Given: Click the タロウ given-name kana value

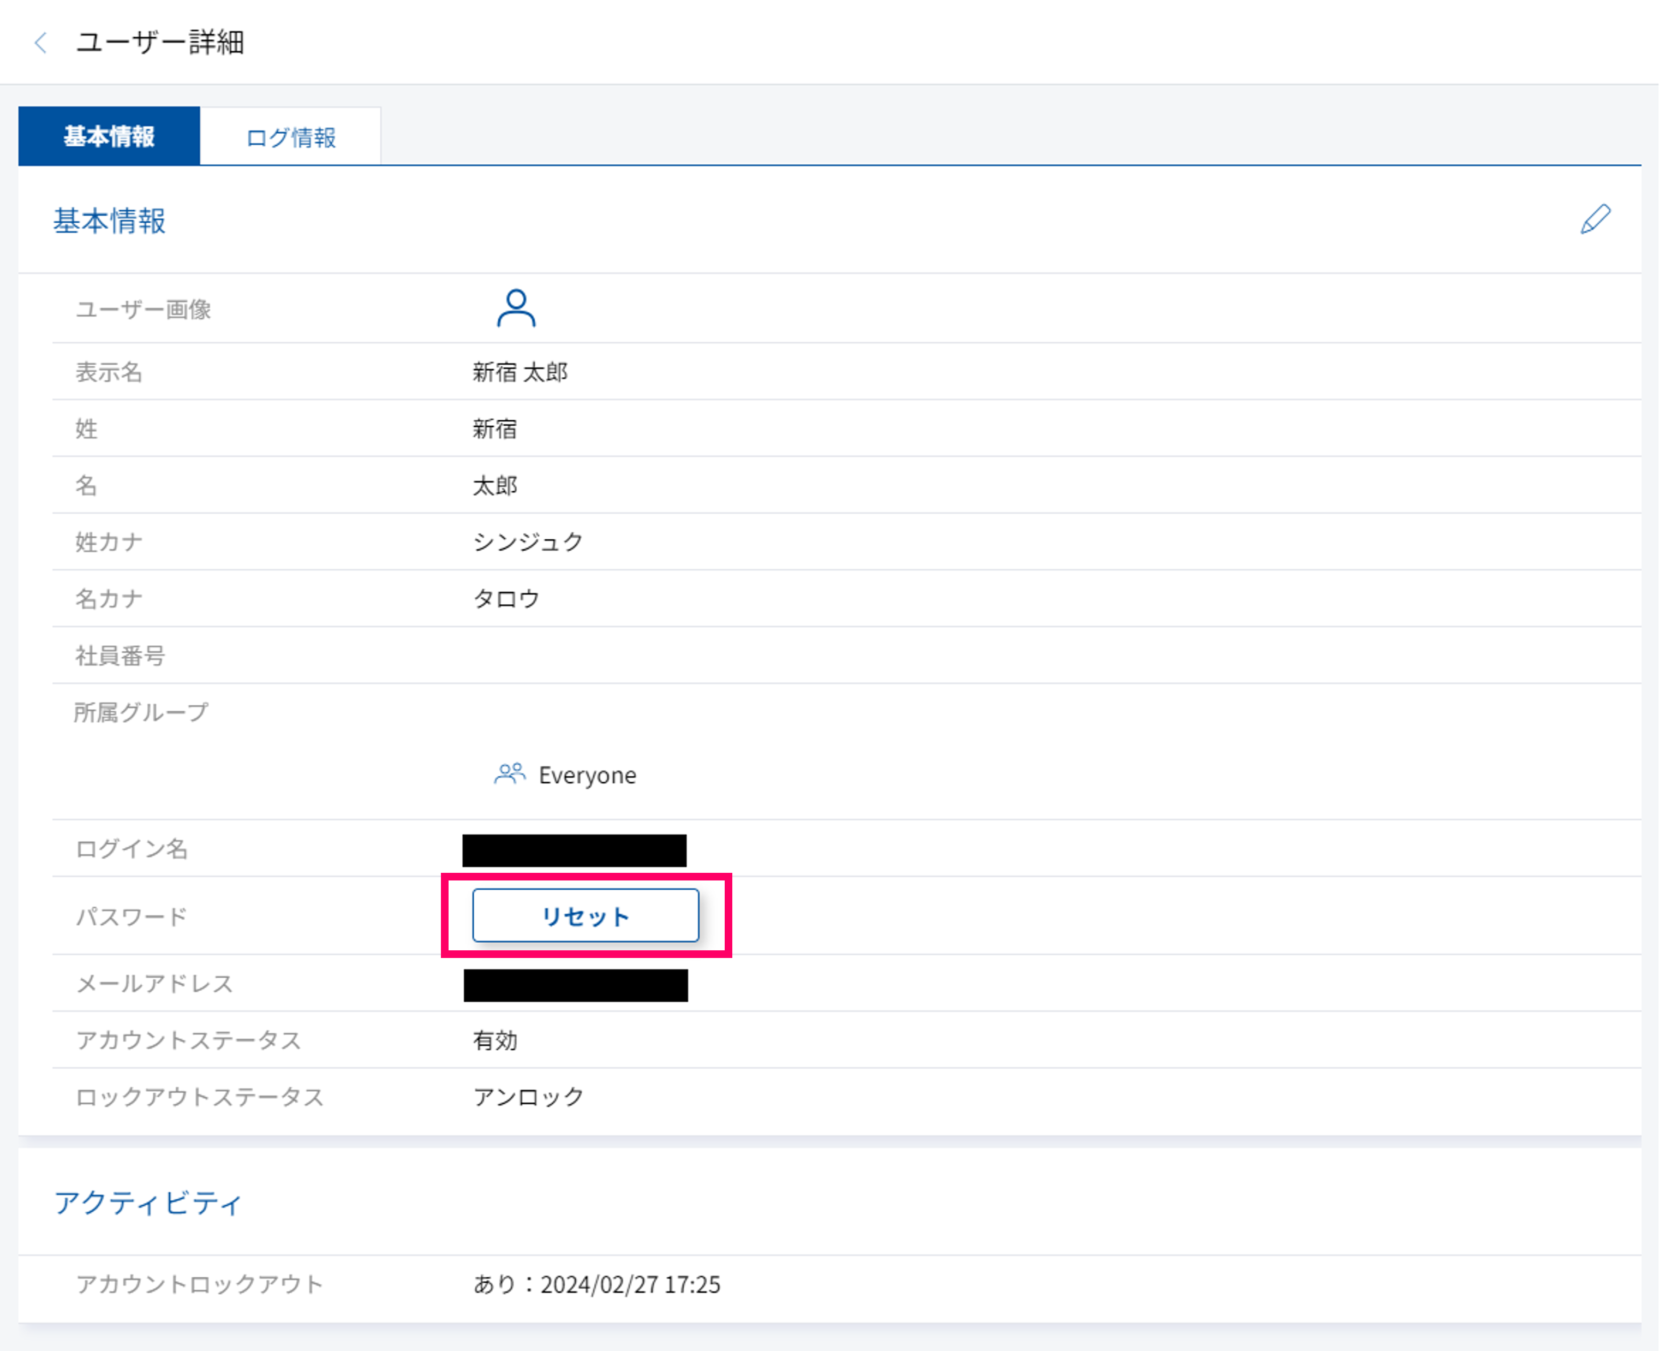Looking at the screenshot, I should 506,598.
